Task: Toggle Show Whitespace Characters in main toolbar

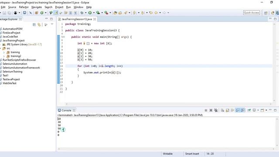Action: 75,13
